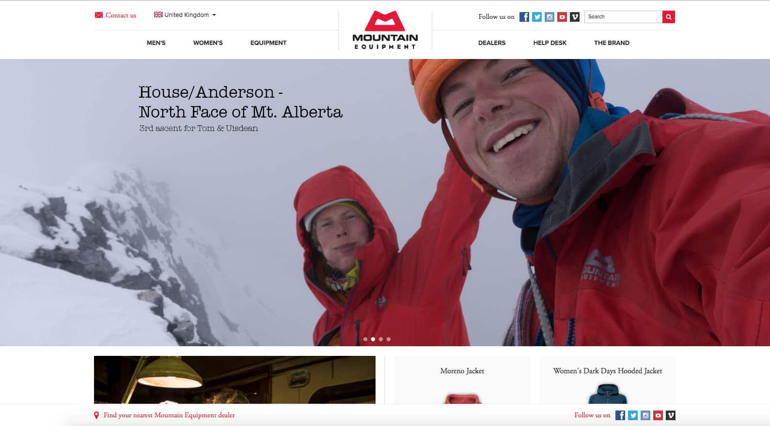Select the fourth carousel slide dot
Image resolution: width=770 pixels, height=426 pixels.
pos(389,339)
